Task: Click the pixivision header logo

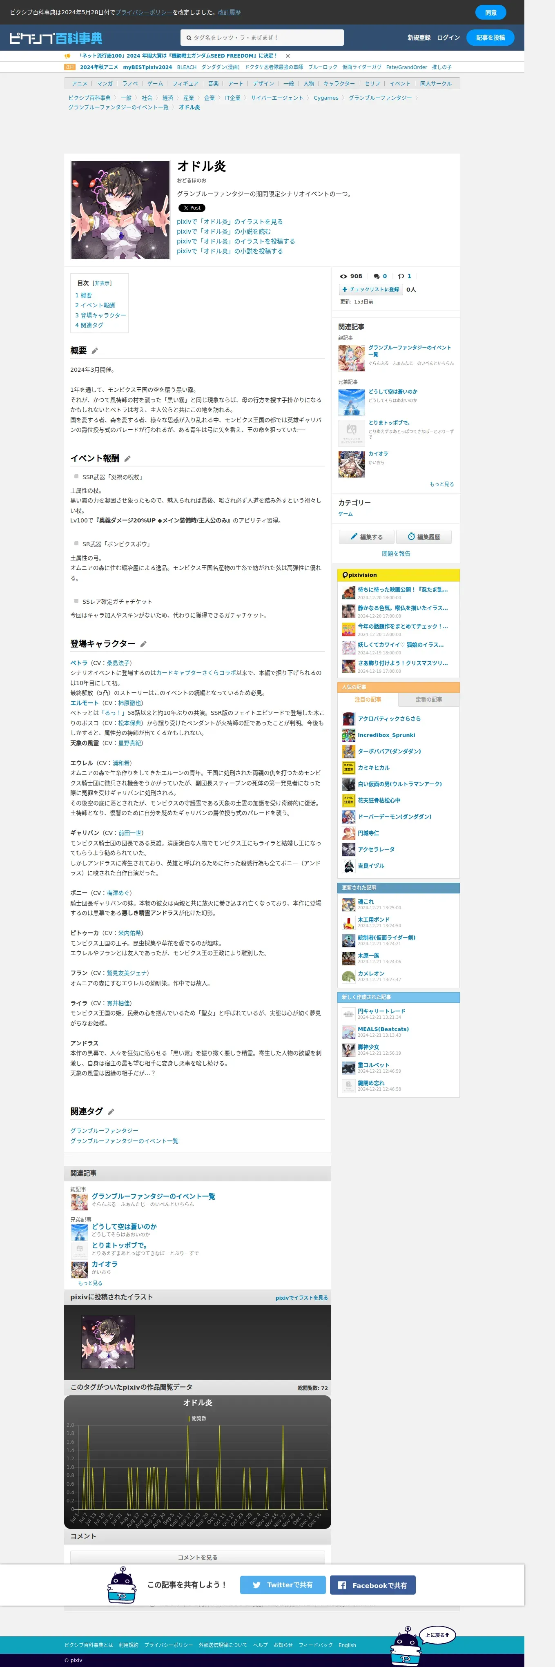Action: [x=360, y=575]
